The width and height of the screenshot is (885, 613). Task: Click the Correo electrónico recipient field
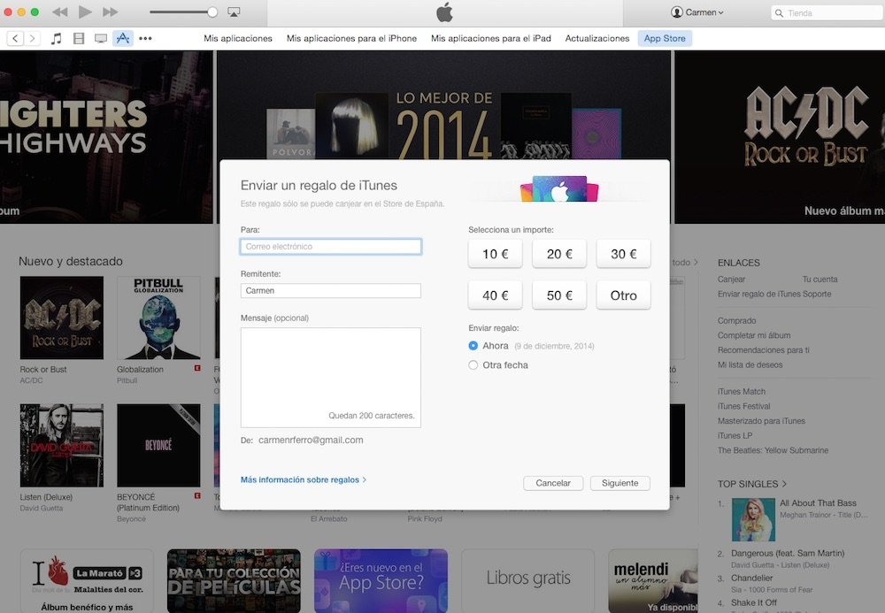(x=331, y=247)
